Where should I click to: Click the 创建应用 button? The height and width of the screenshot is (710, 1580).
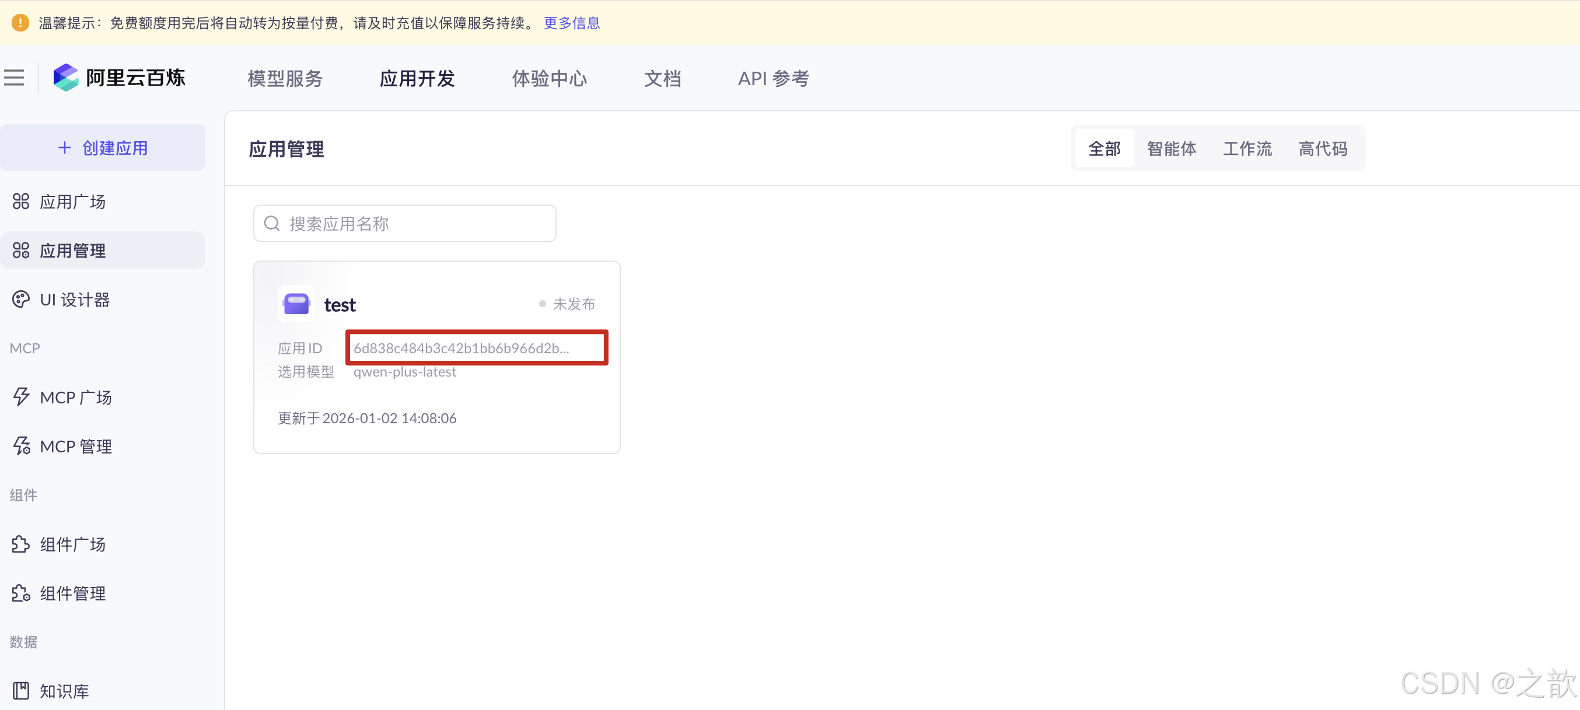coord(103,148)
